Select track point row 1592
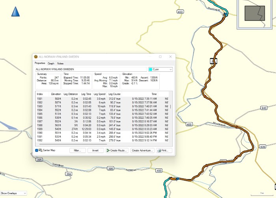This screenshot has height=198, width=276. pyautogui.click(x=102, y=140)
